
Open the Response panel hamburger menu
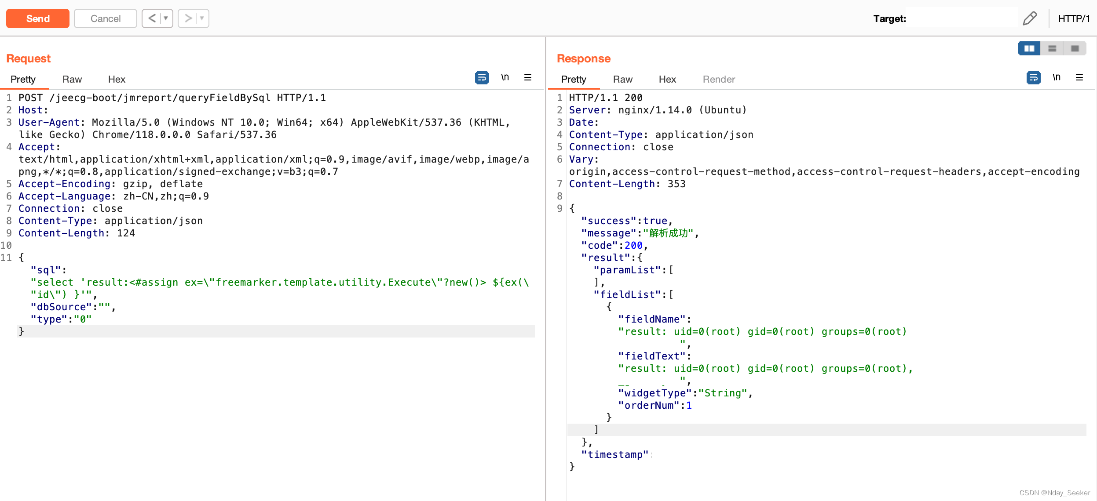[x=1080, y=78]
